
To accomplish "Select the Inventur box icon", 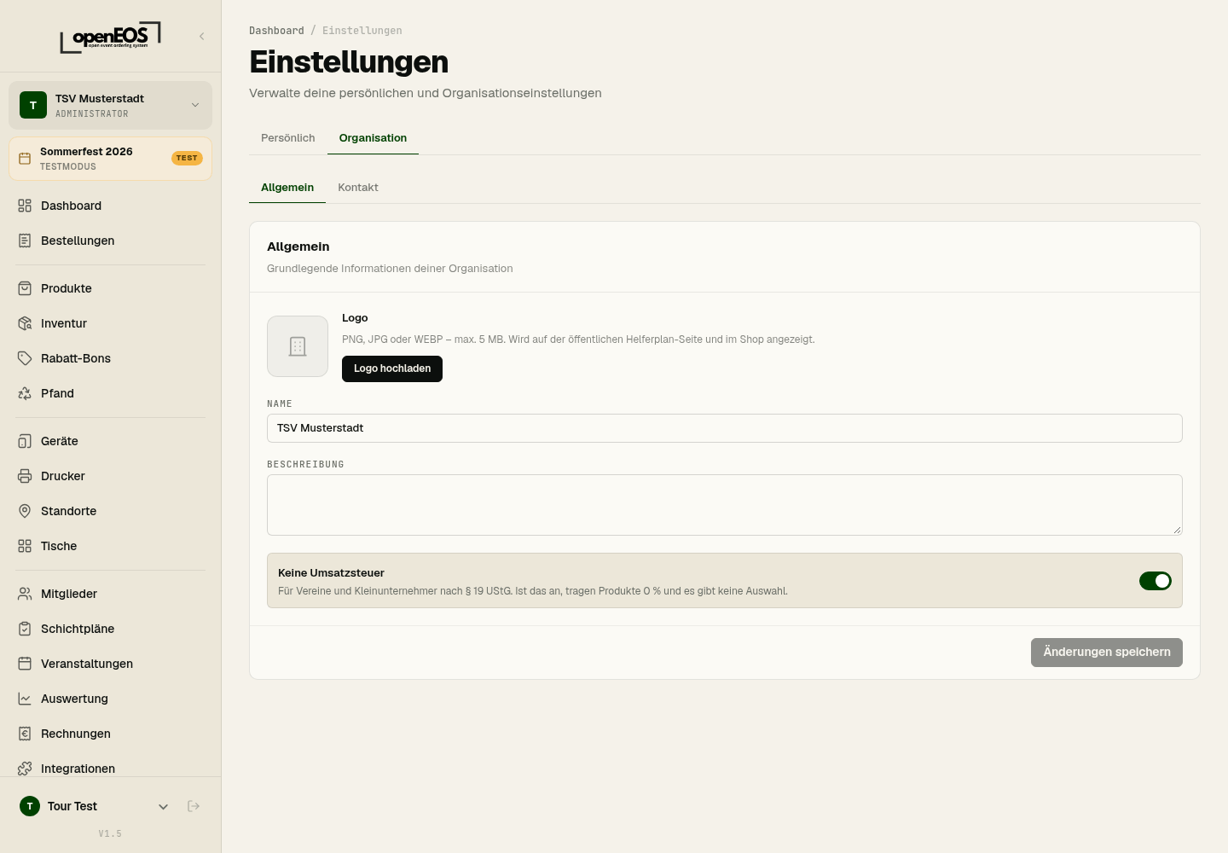I will click(25, 323).
